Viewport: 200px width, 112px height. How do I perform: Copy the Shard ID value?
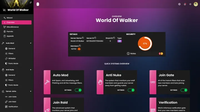point(114,38)
